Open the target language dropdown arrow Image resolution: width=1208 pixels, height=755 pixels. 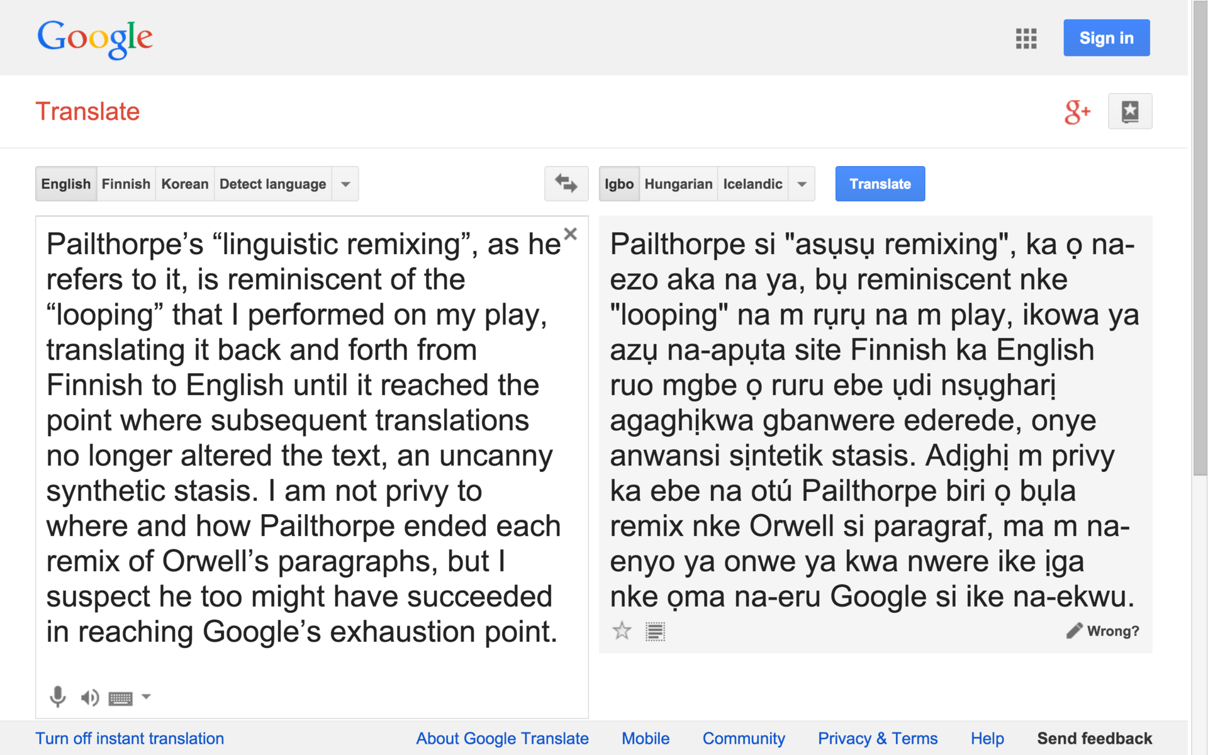(802, 184)
